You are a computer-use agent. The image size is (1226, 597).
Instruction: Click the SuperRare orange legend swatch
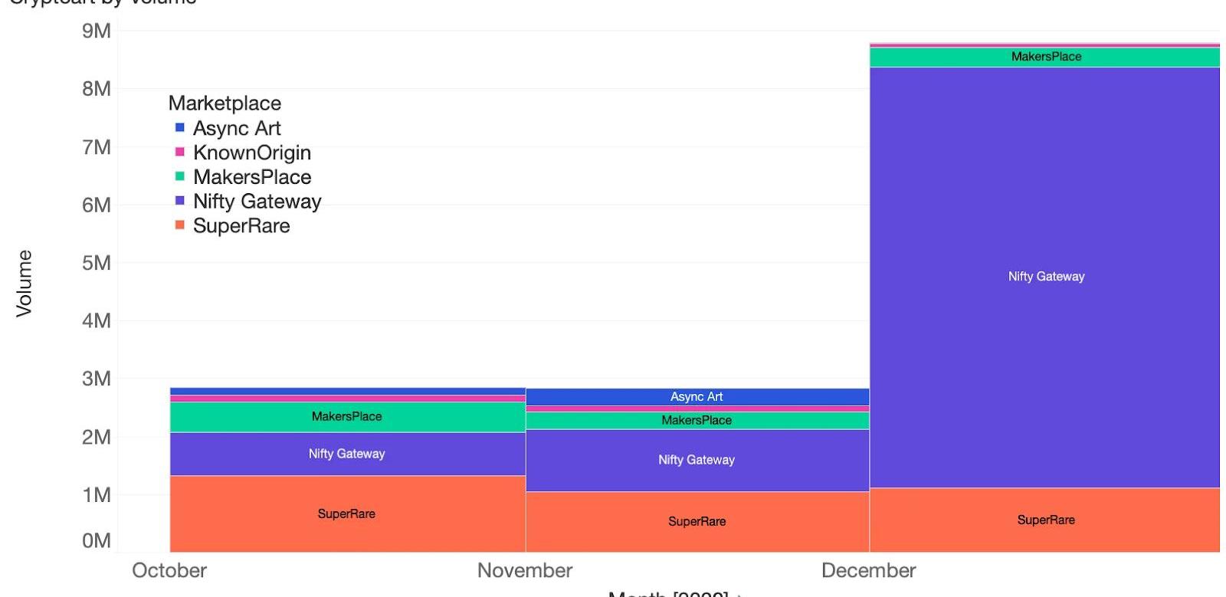(x=179, y=225)
